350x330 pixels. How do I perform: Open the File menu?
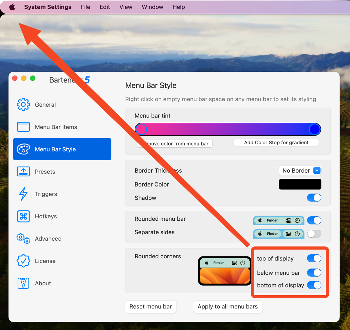(x=85, y=7)
